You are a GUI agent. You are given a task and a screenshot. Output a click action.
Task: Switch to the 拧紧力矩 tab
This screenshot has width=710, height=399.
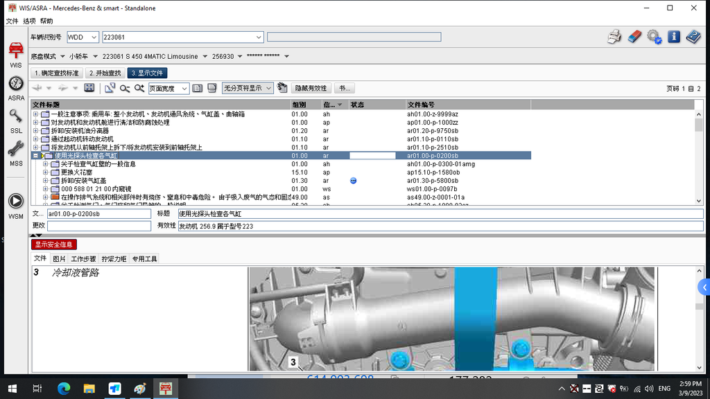pos(114,259)
